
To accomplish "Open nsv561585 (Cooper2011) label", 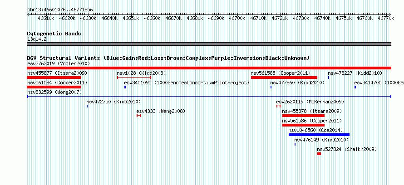I will click(281, 73).
